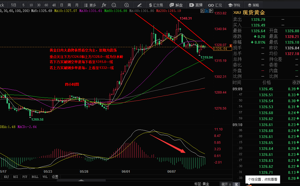The width and height of the screenshot is (300, 186).
Task: Switch to 周 weekly chart
Action: [x=69, y=5]
